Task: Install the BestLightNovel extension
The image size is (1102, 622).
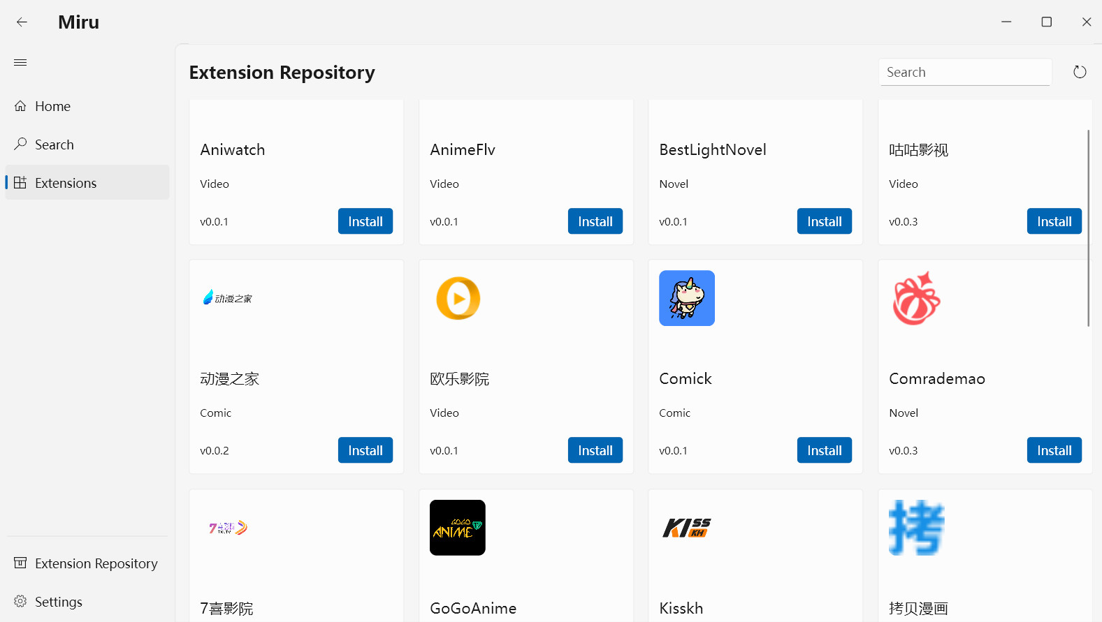Action: coord(824,221)
